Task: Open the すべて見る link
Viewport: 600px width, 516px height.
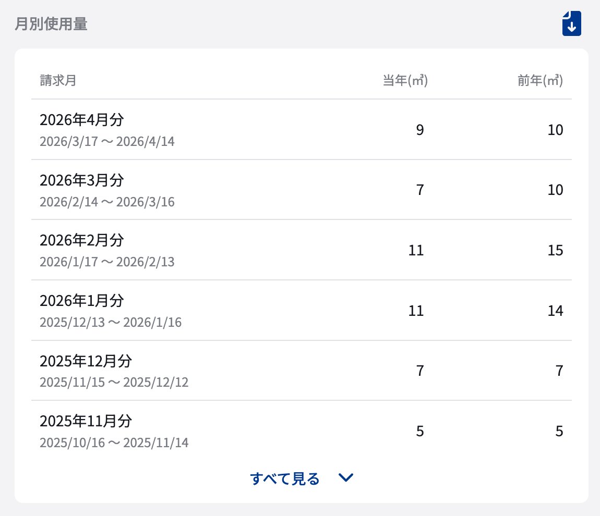Action: (x=285, y=478)
